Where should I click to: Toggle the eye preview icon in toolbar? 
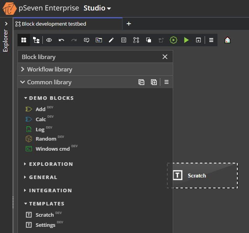tap(49, 40)
